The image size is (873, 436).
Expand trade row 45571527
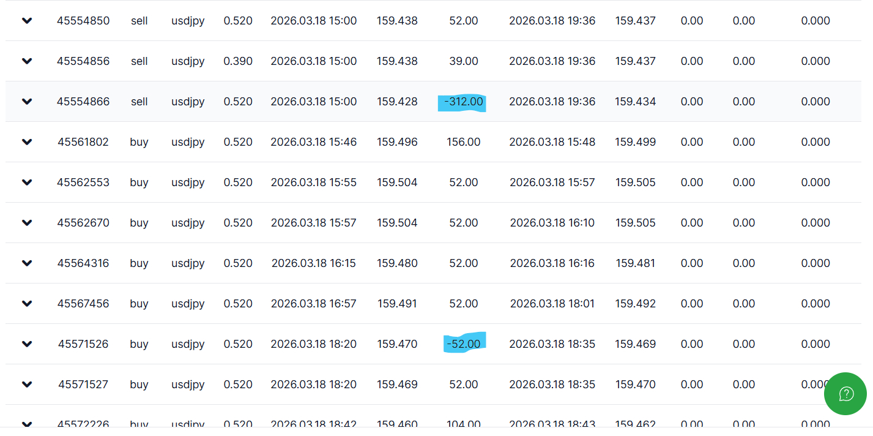click(27, 385)
